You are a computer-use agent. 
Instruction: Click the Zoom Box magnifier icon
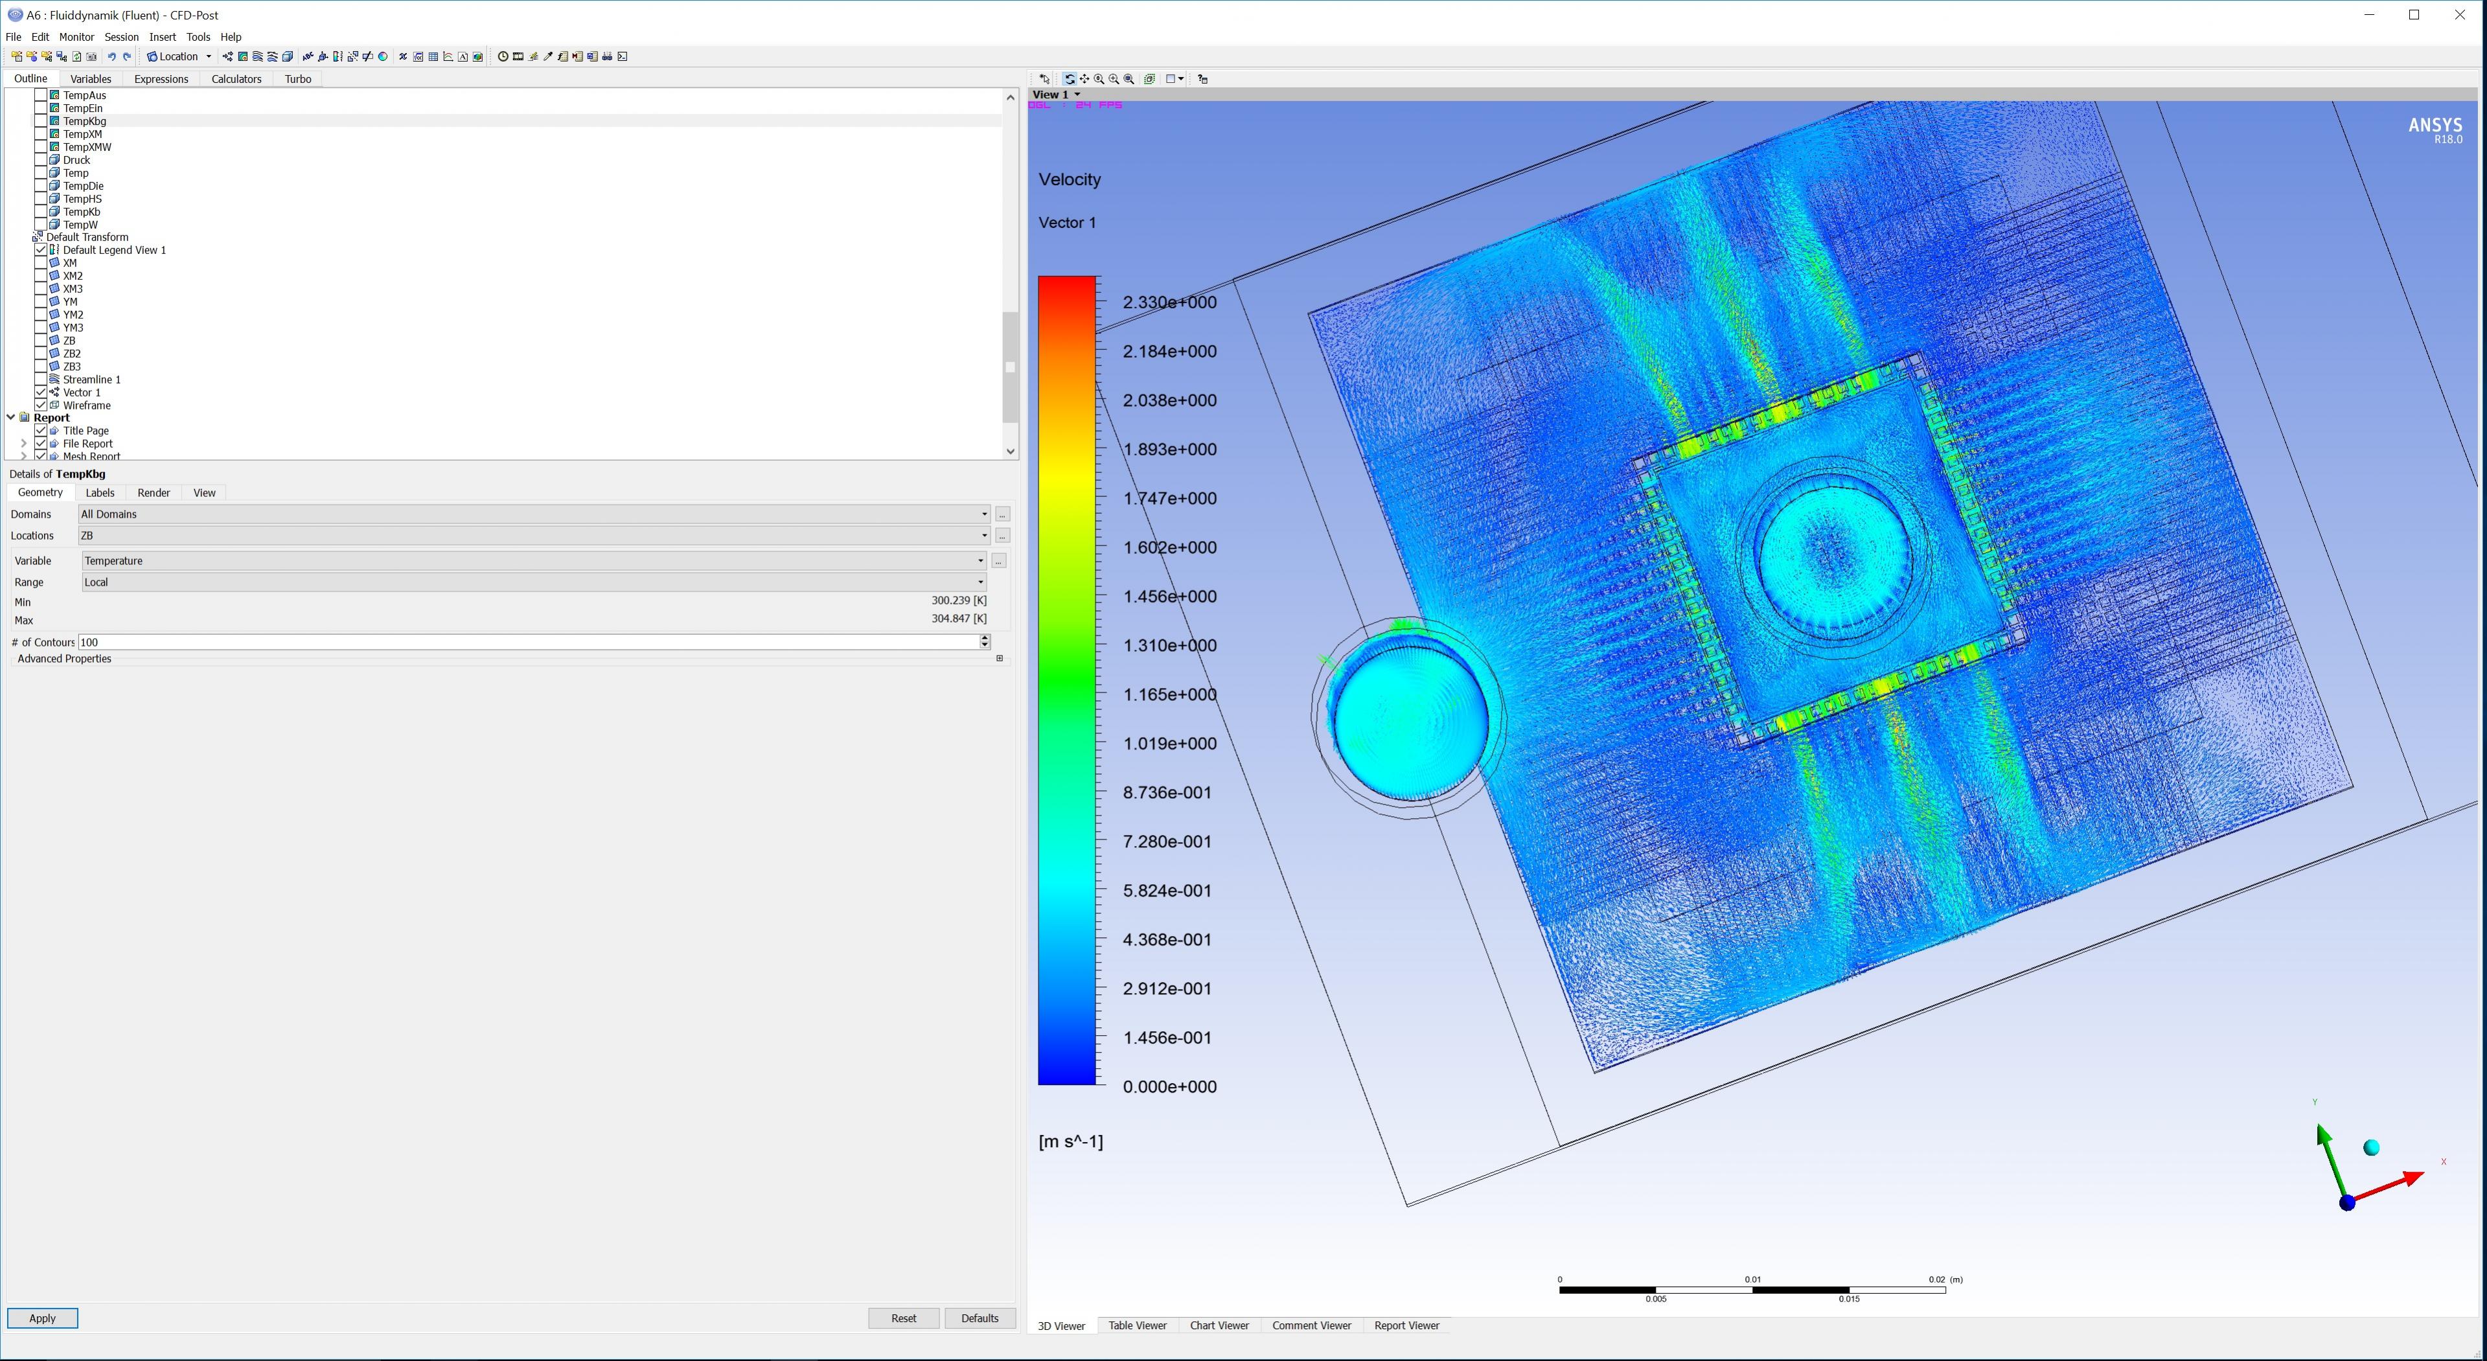point(1114,79)
